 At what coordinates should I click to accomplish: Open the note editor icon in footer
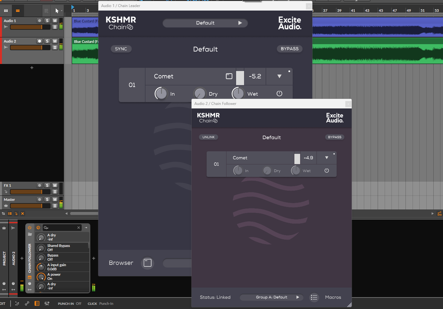point(17,303)
